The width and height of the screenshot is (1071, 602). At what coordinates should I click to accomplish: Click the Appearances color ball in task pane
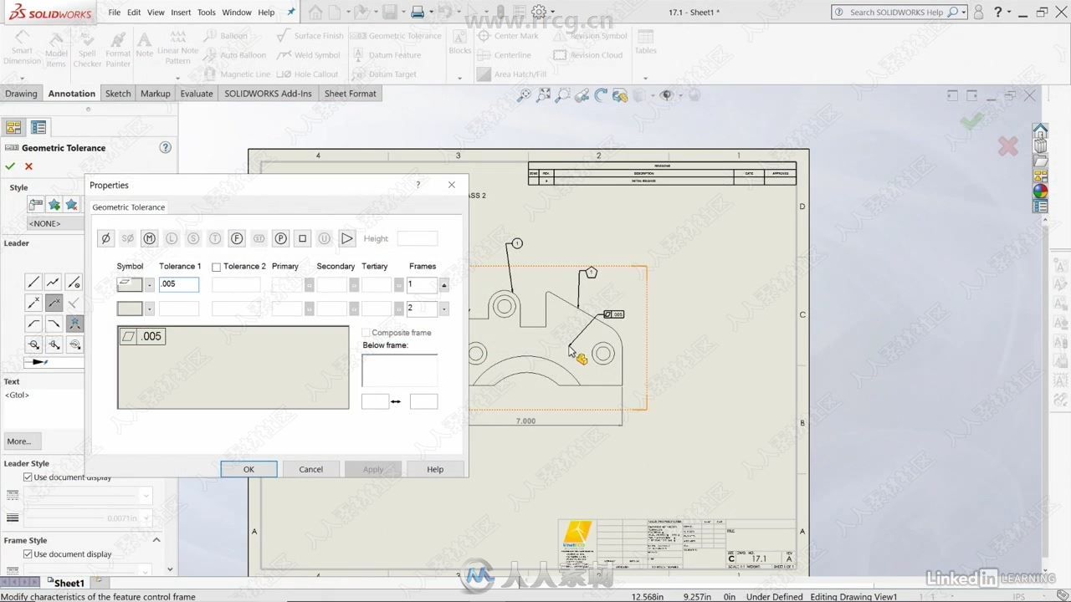[1040, 191]
